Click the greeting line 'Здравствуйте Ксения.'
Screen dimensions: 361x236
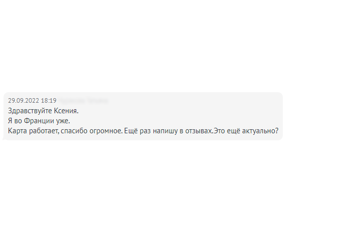(43, 111)
